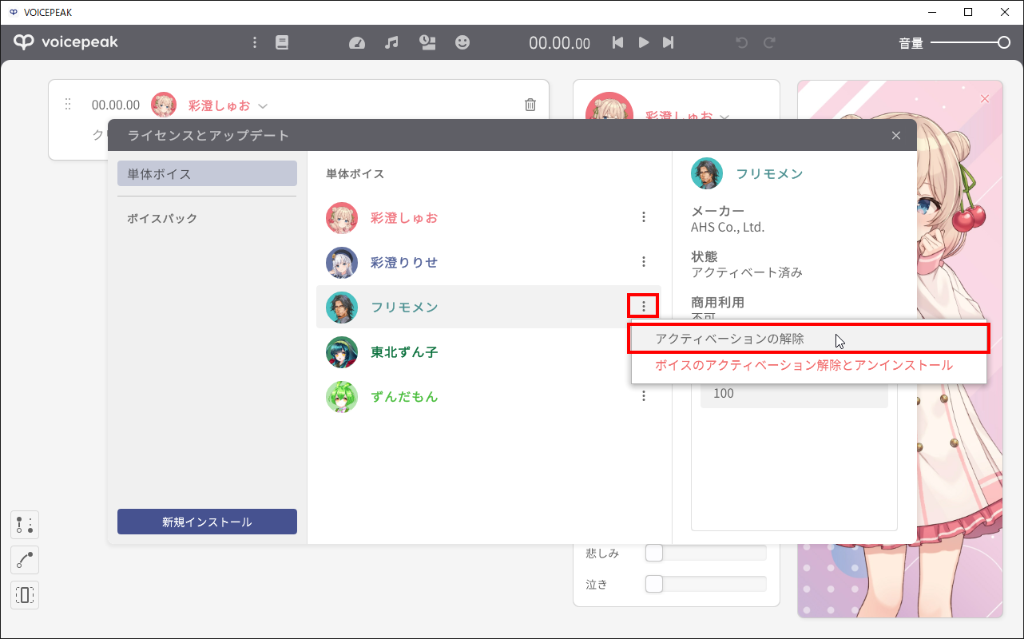The width and height of the screenshot is (1024, 639).
Task: Open options menu for フリモメン
Action: [644, 307]
